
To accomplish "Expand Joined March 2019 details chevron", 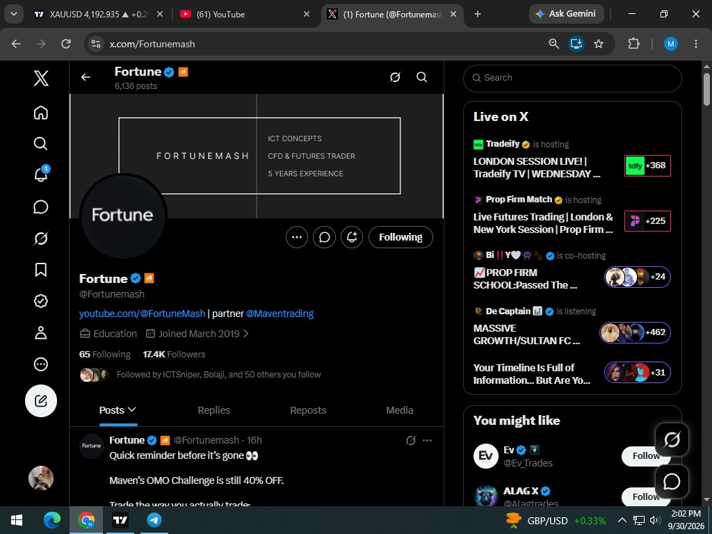I will point(245,334).
